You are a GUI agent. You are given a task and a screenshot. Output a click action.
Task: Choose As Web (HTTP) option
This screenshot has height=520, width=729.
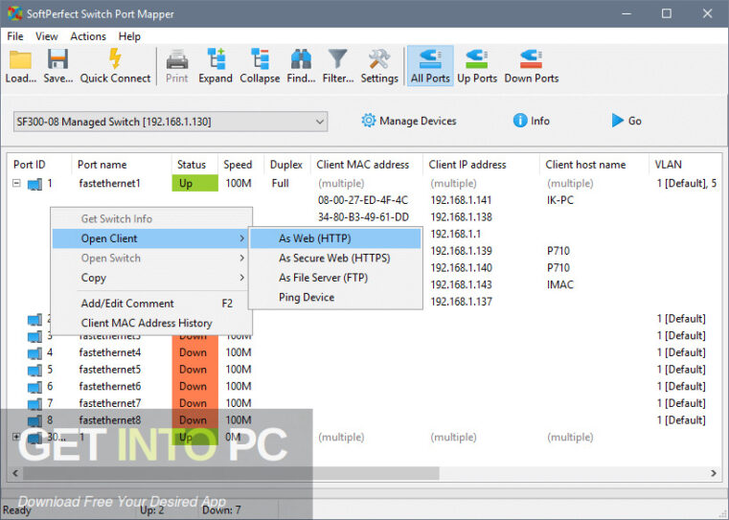(x=335, y=238)
